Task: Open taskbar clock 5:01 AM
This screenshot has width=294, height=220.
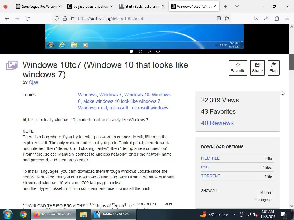Action: (268, 214)
